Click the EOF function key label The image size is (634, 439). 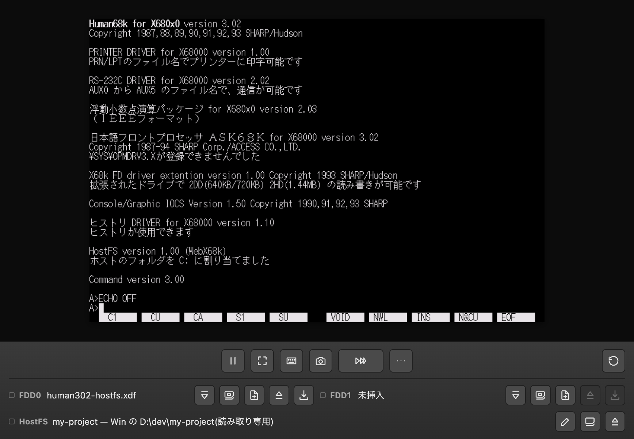click(516, 317)
